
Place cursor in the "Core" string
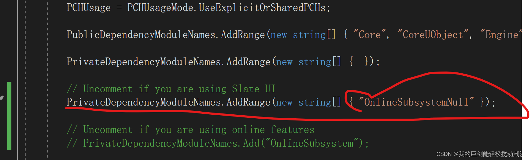coord(369,35)
